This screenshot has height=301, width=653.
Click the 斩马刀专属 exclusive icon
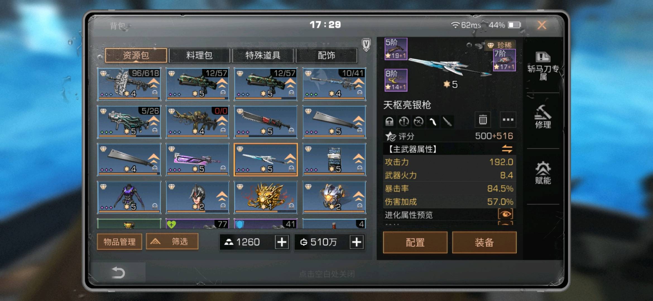[543, 66]
